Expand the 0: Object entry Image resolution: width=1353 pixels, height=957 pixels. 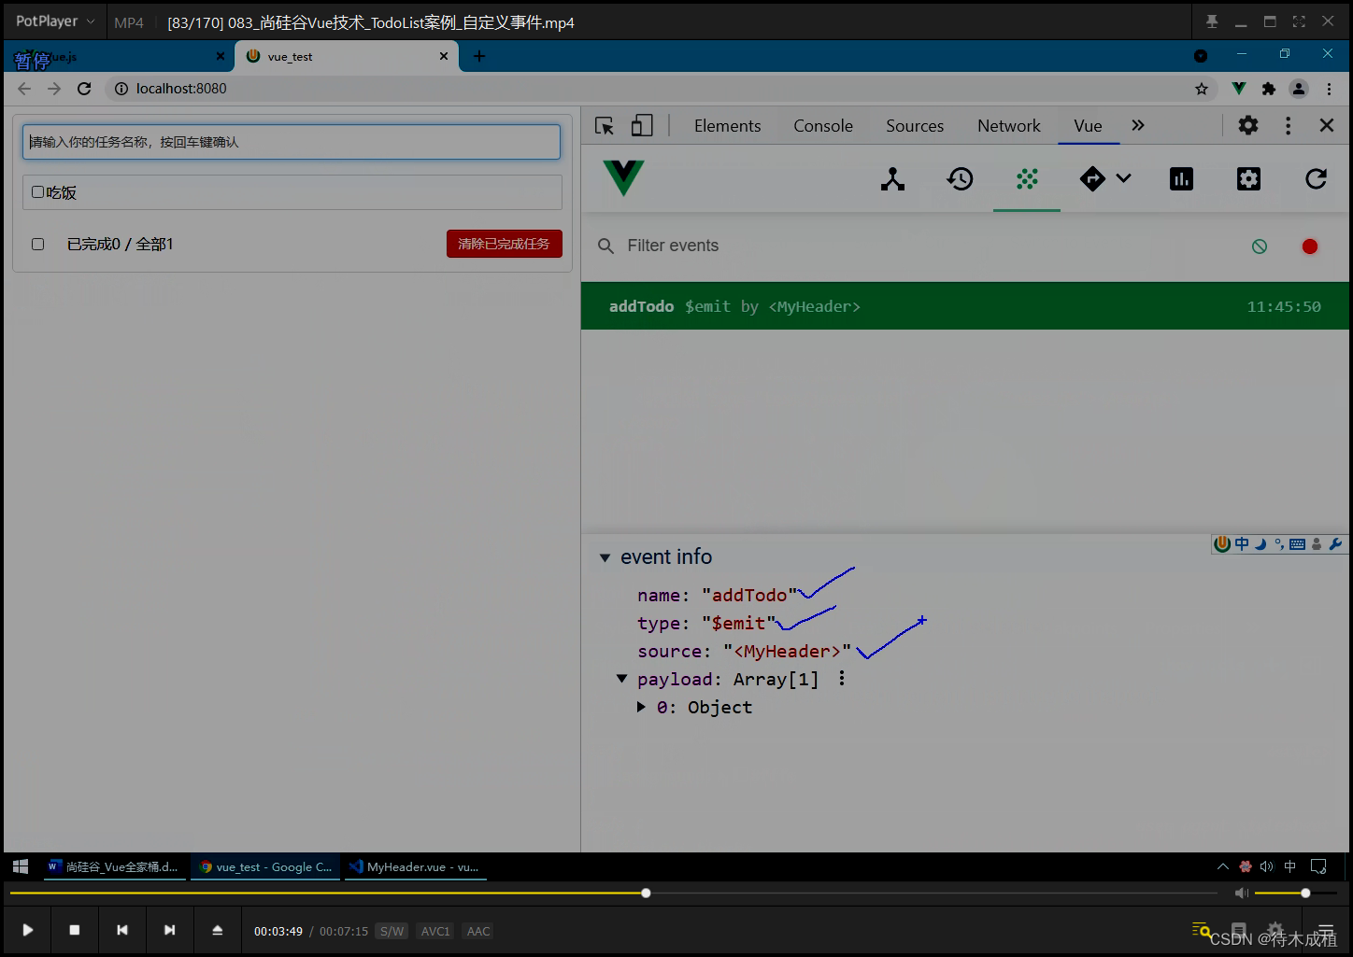641,707
